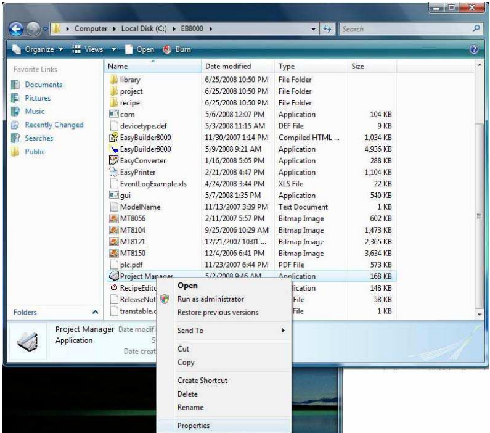Click into the Search field
490x433 pixels.
pos(405,29)
